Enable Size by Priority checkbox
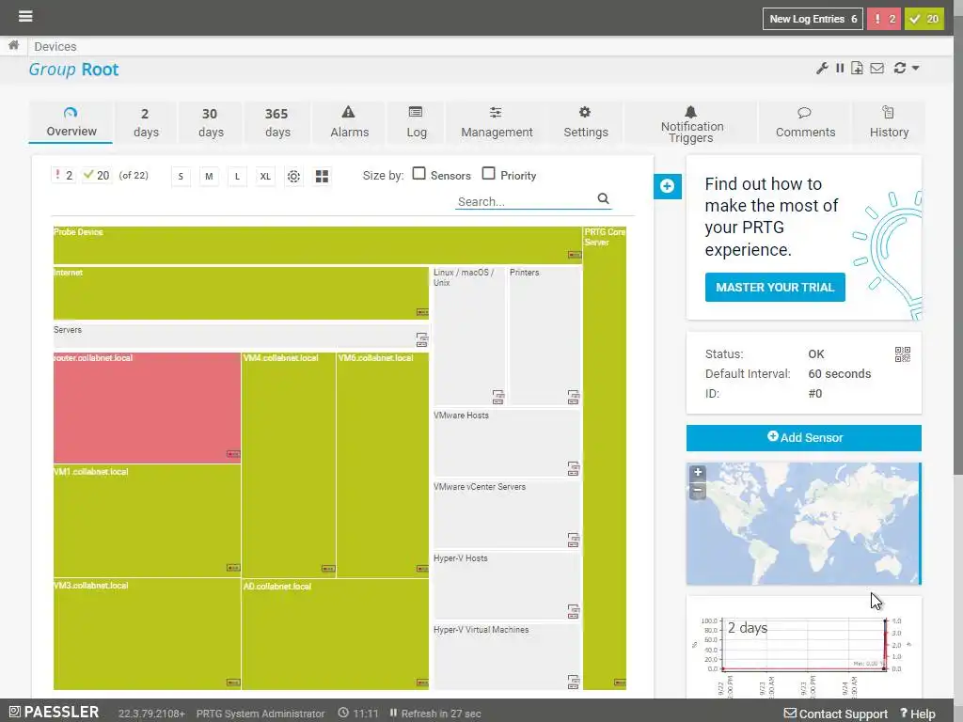Image resolution: width=963 pixels, height=722 pixels. pos(488,174)
